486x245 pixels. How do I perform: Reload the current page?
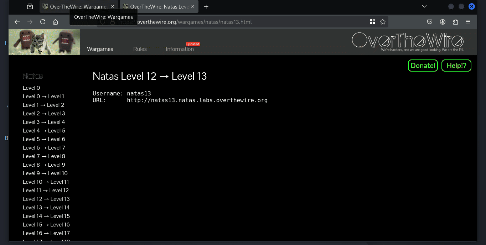tap(43, 22)
